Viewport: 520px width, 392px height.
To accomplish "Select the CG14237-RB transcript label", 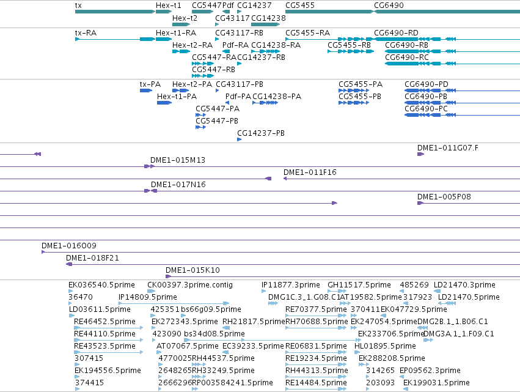I will point(262,57).
